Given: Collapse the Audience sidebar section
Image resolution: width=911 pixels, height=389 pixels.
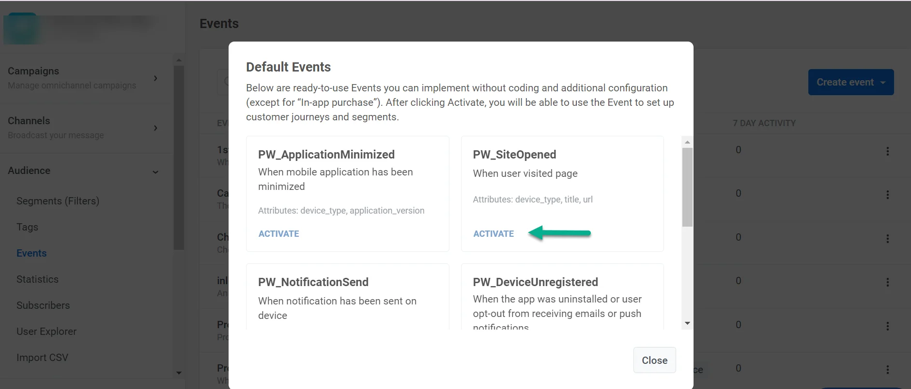Looking at the screenshot, I should (x=155, y=172).
